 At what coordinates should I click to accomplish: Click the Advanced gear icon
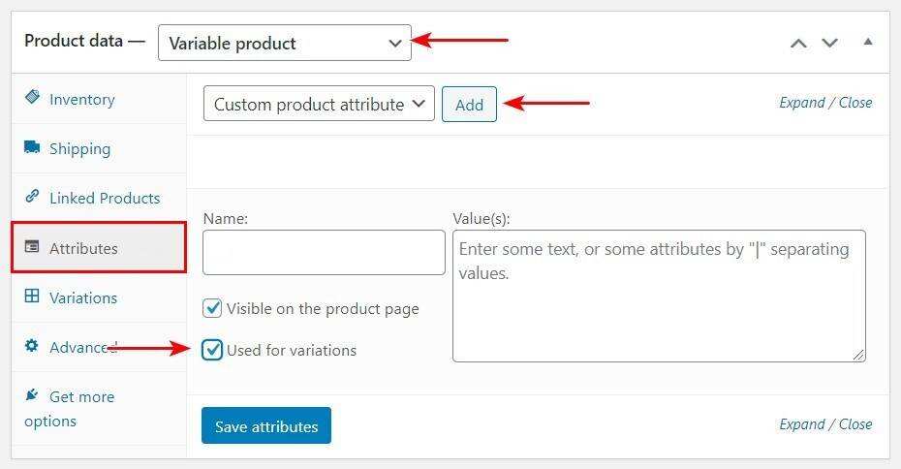[32, 346]
